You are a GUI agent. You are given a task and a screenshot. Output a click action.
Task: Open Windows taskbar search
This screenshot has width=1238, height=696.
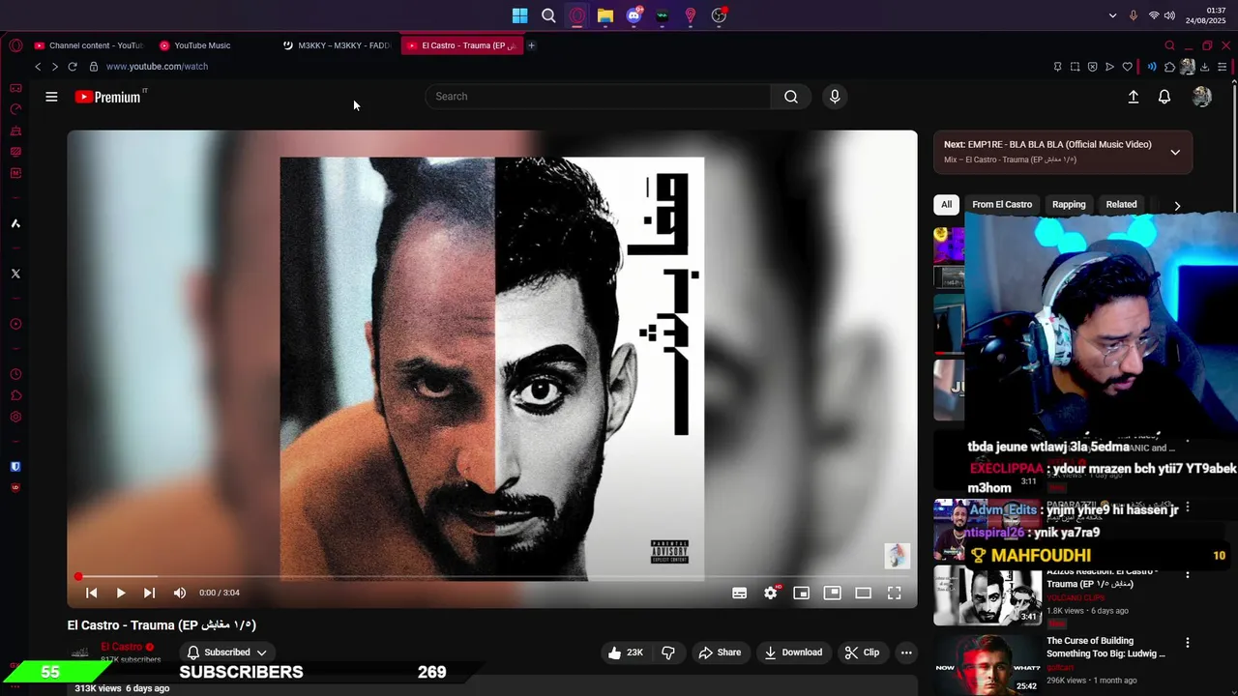[548, 15]
